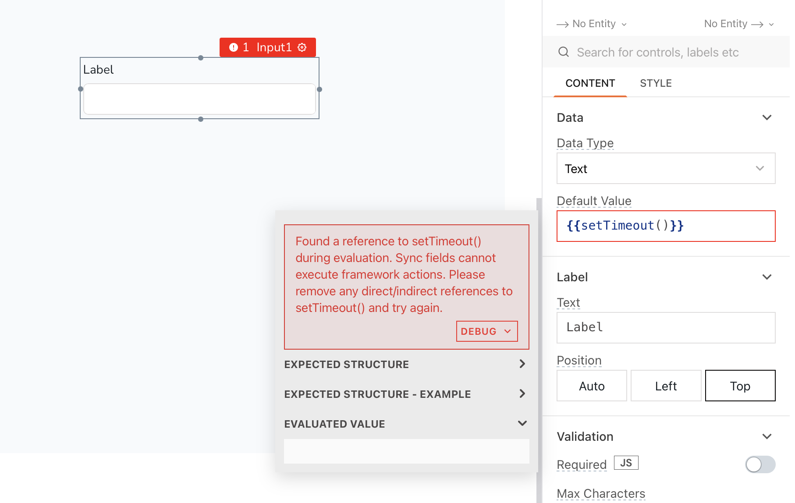Click the canvas vertical scrollbar

[x=539, y=351]
